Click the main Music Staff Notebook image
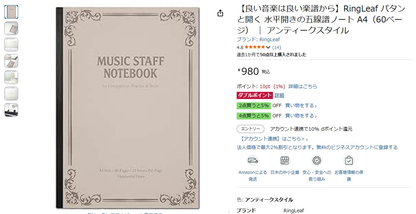The width and height of the screenshot is (416, 214). [x=128, y=108]
